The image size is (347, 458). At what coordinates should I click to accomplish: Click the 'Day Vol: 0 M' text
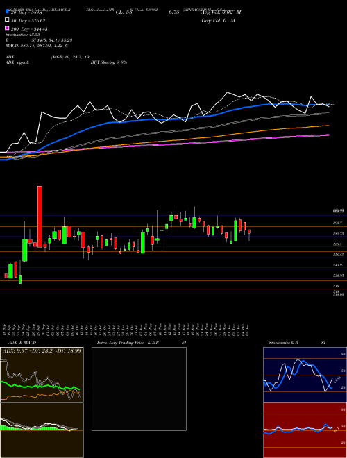pos(218,21)
